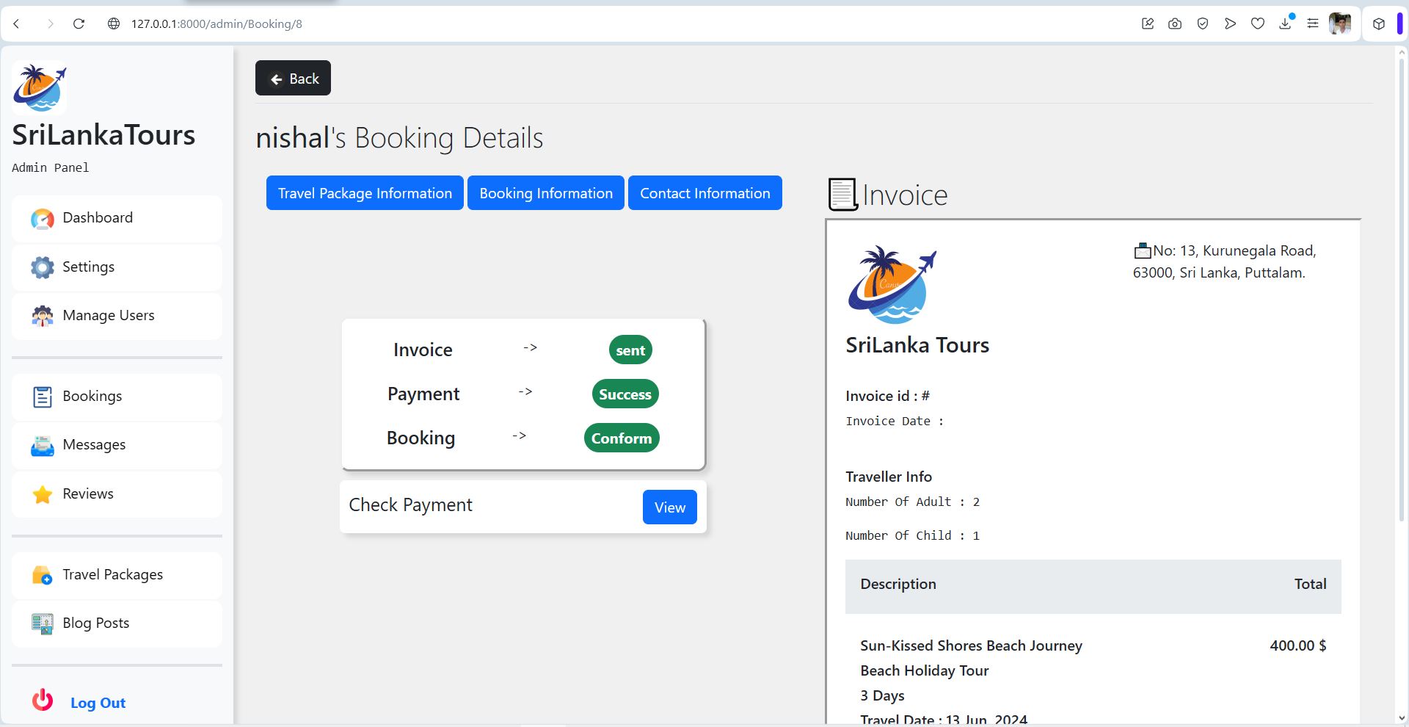Open the Bookings menu item
1409x727 pixels.
117,397
